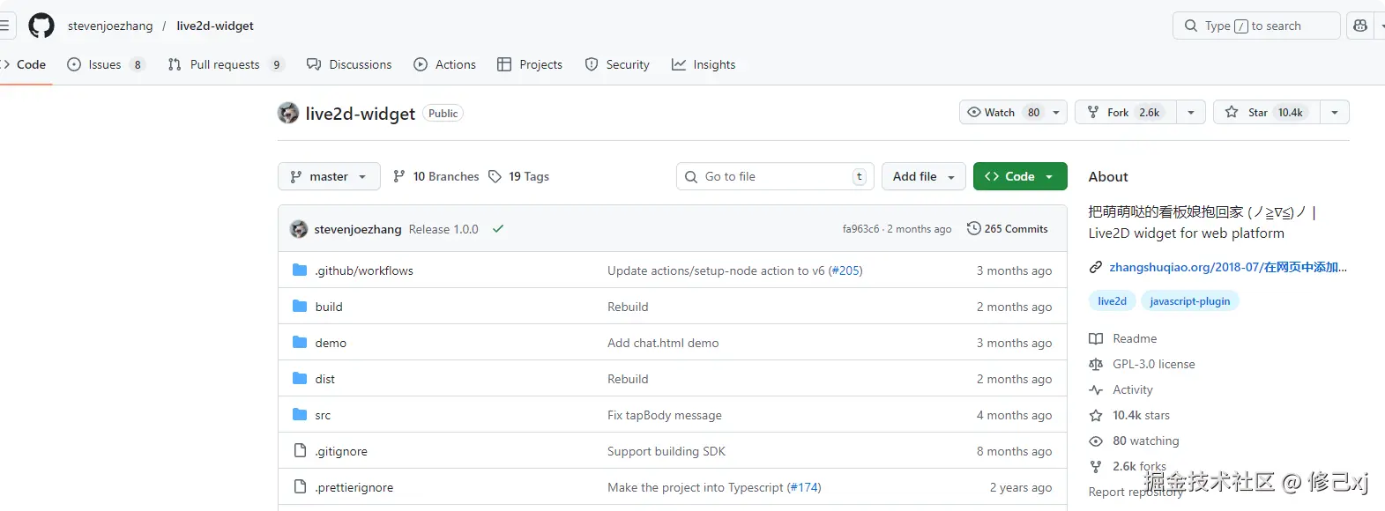
Task: Open the Fix tapBody message commit
Action: pyautogui.click(x=665, y=415)
